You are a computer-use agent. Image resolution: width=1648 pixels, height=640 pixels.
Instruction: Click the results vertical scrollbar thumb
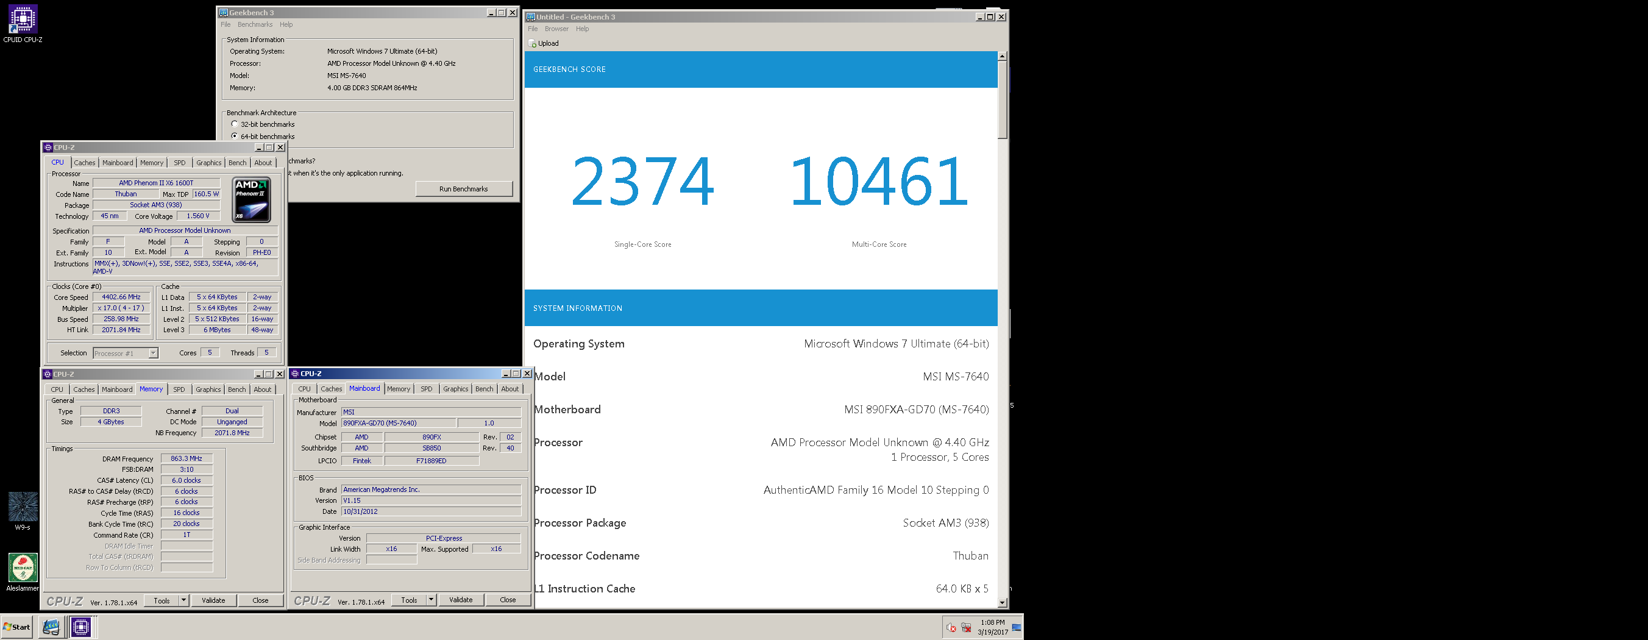[x=1003, y=100]
